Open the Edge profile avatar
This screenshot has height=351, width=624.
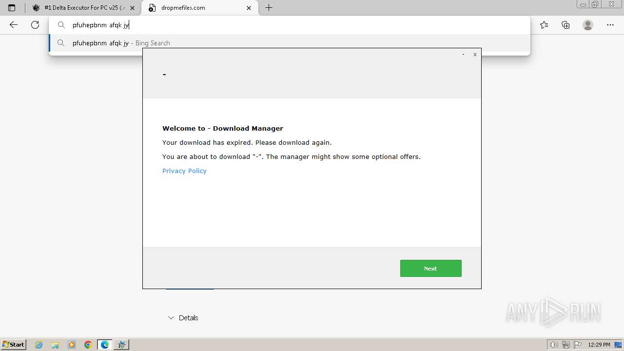point(588,25)
